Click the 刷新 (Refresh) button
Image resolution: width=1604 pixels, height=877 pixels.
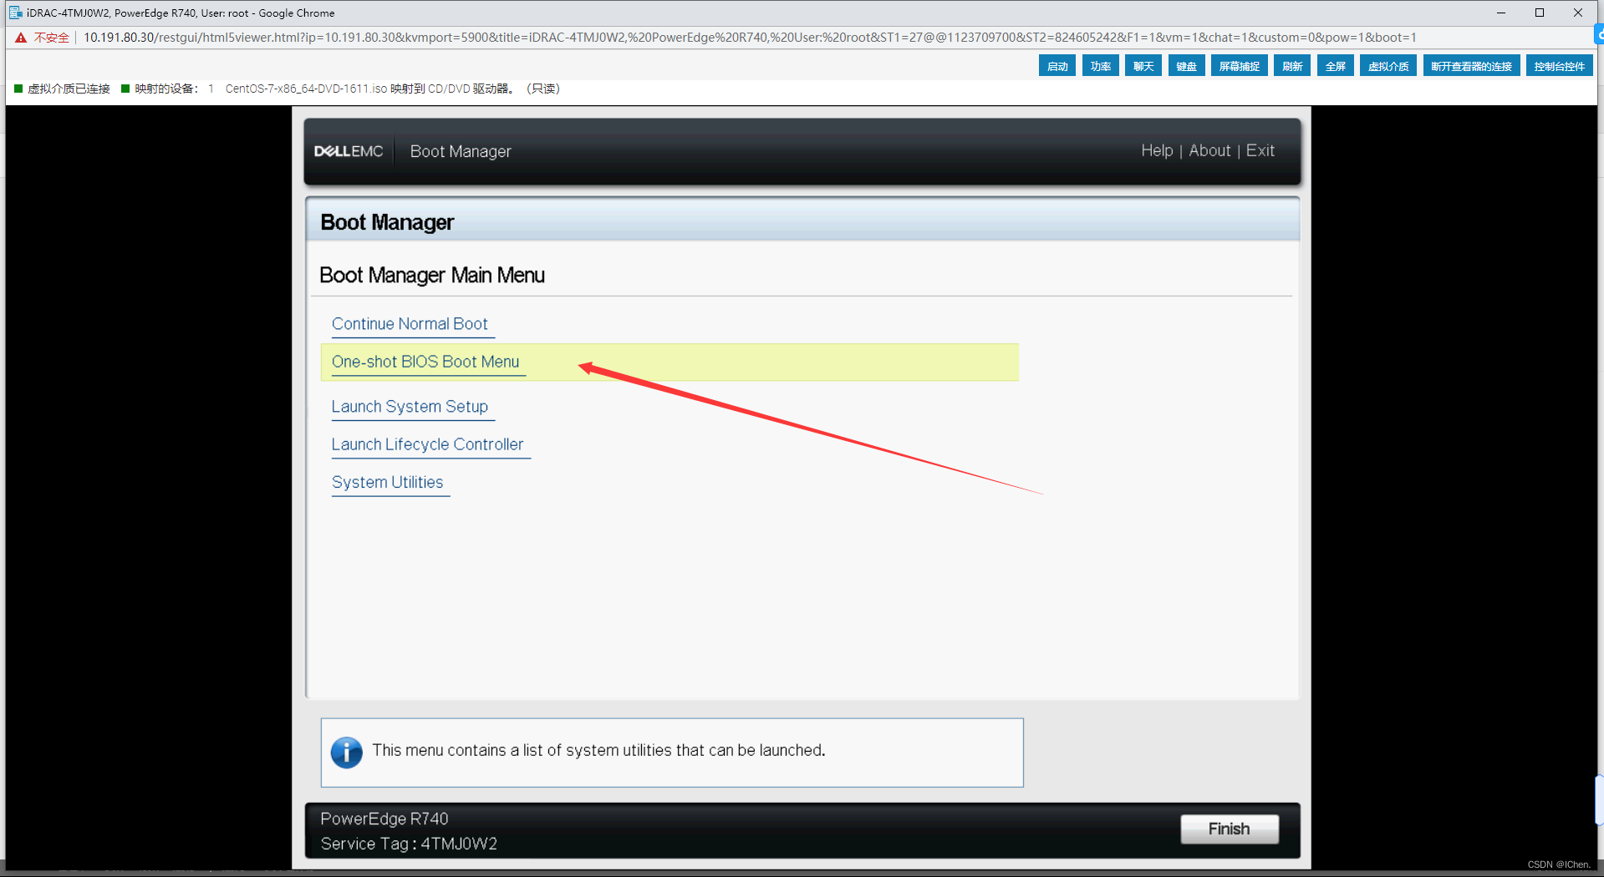coord(1292,66)
